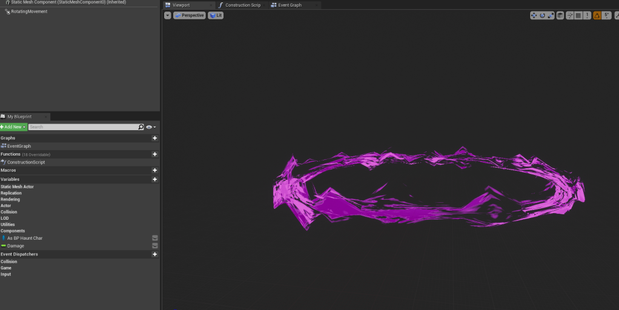
Task: Open the eye view options dropdown
Action: pos(151,127)
